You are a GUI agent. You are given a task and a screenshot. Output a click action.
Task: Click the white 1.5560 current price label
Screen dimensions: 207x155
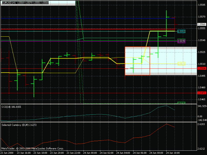click(x=202, y=24)
